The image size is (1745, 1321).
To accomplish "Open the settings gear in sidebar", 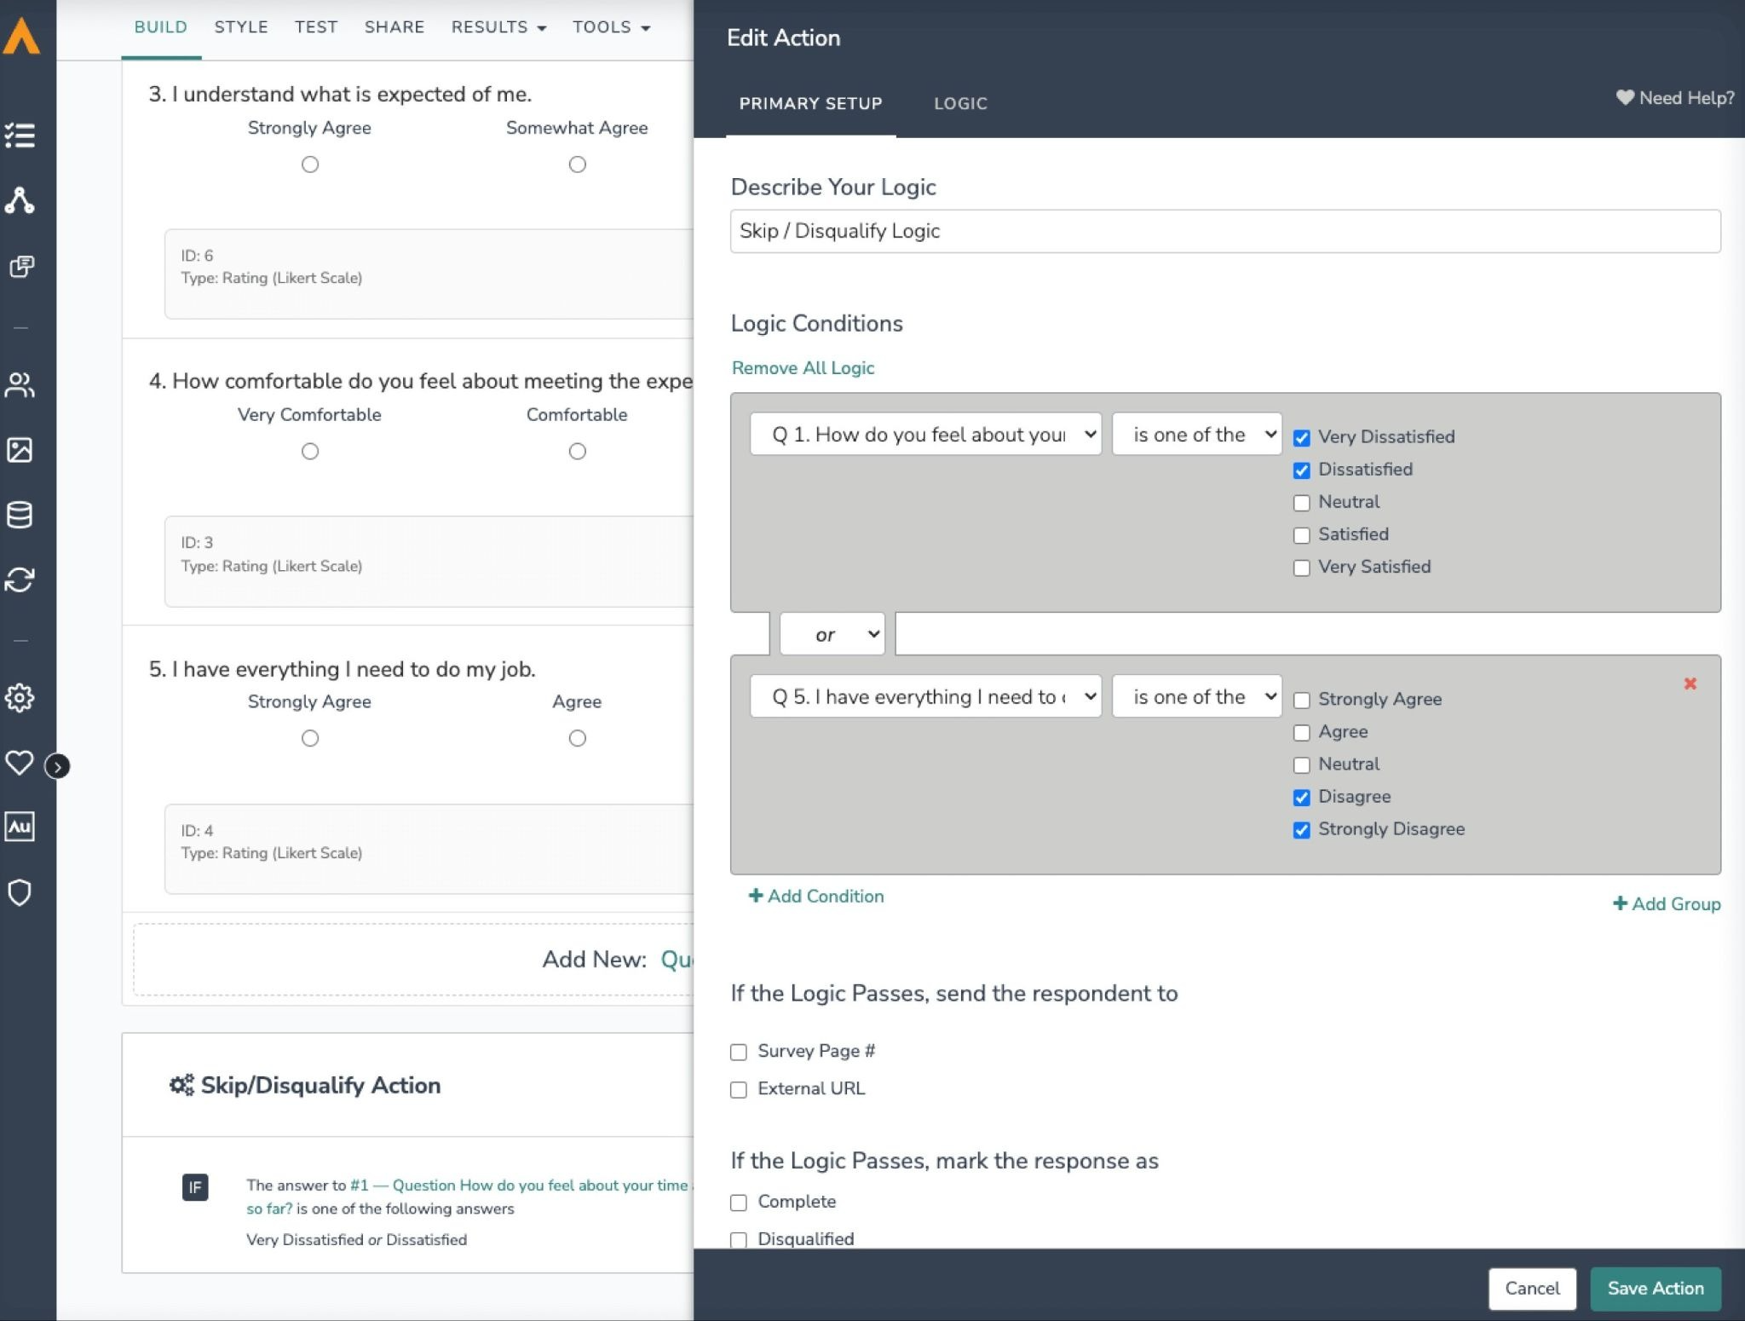I will coord(20,697).
